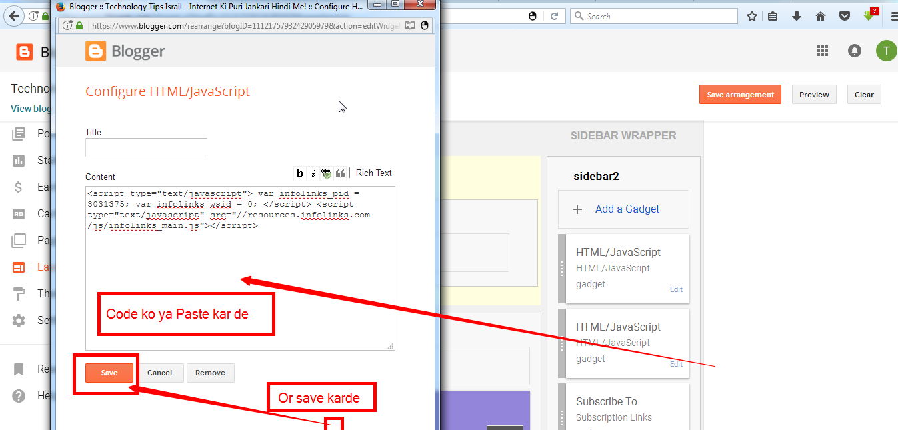Open the bookmarks list icon

[773, 16]
